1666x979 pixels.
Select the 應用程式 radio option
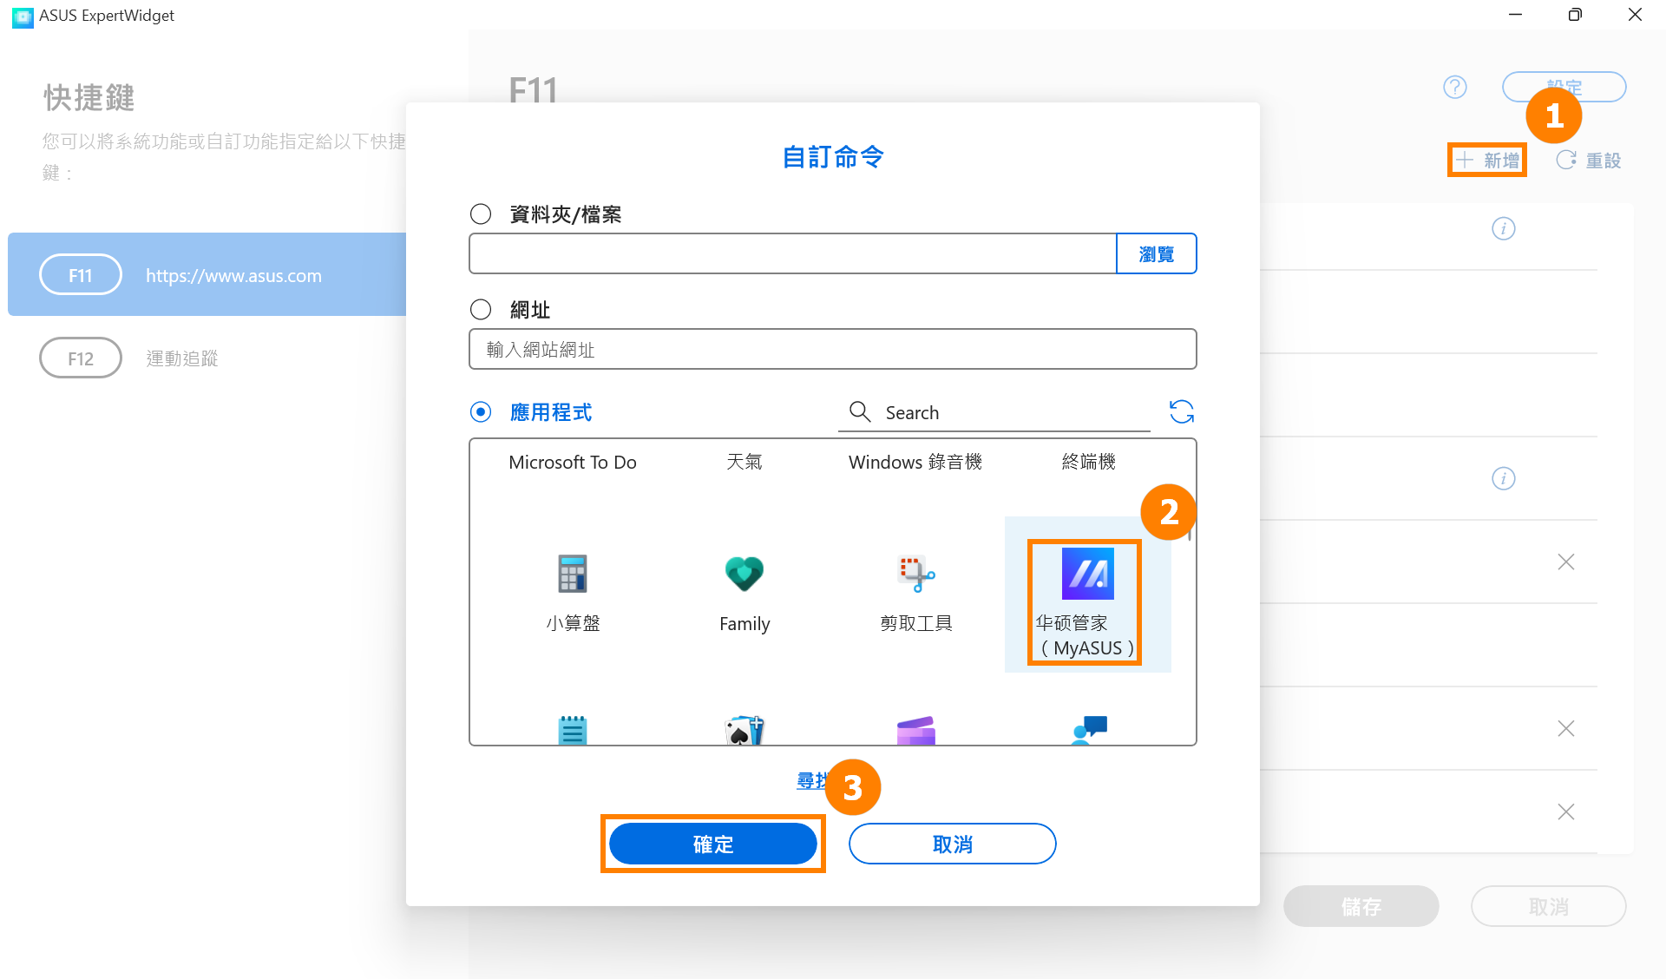480,411
